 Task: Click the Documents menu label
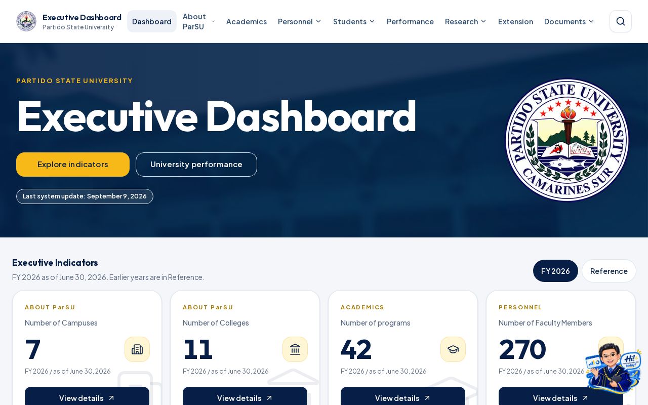[565, 21]
